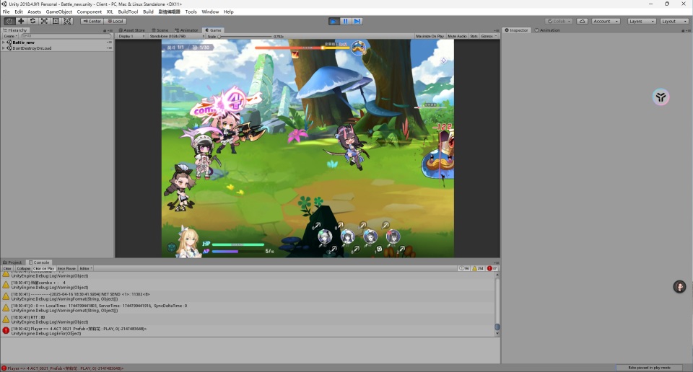Open the Account dropdown
693x372 pixels.
click(606, 21)
